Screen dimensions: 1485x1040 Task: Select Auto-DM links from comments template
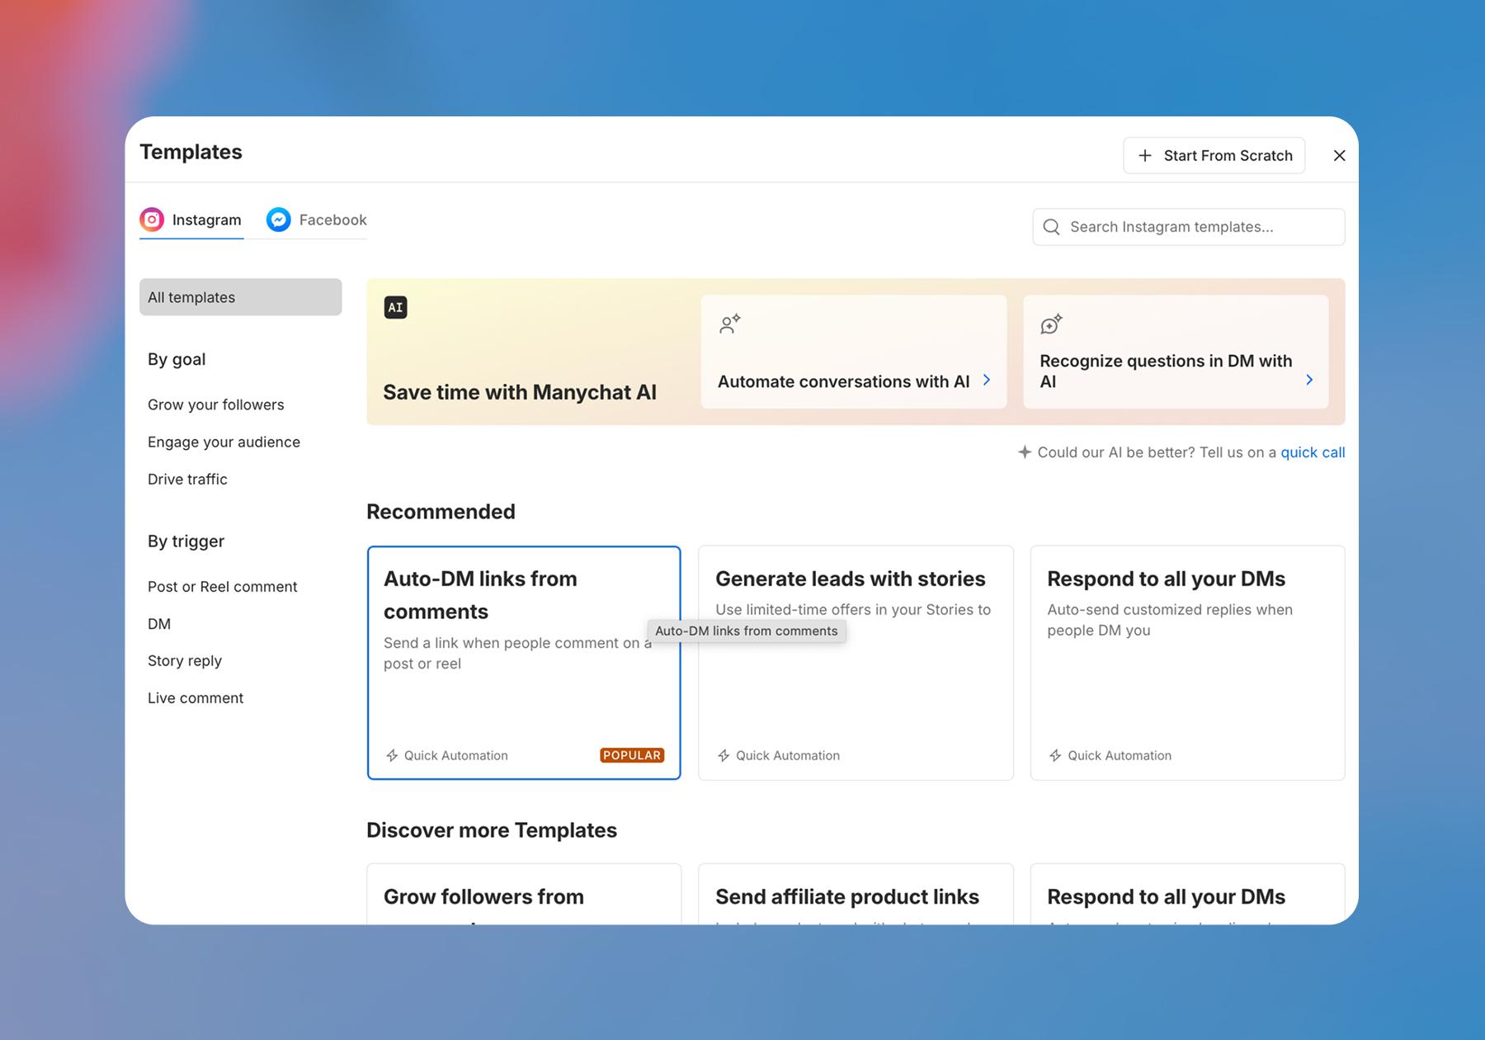(524, 663)
